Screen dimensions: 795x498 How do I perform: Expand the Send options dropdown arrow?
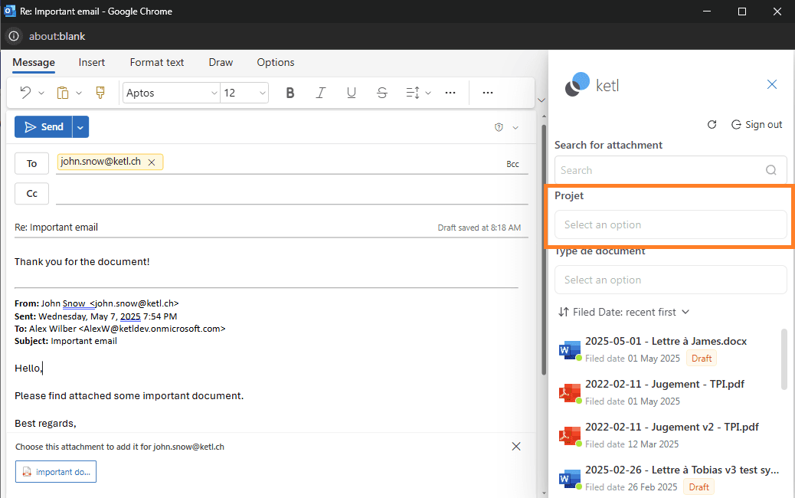(81, 127)
